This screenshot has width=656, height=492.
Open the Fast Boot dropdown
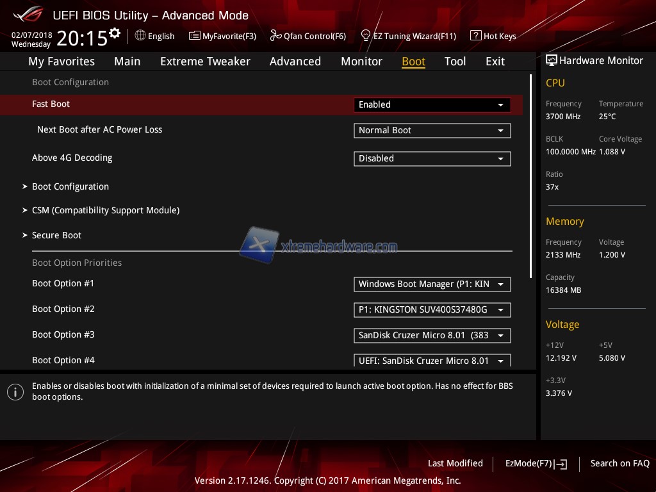pos(432,105)
